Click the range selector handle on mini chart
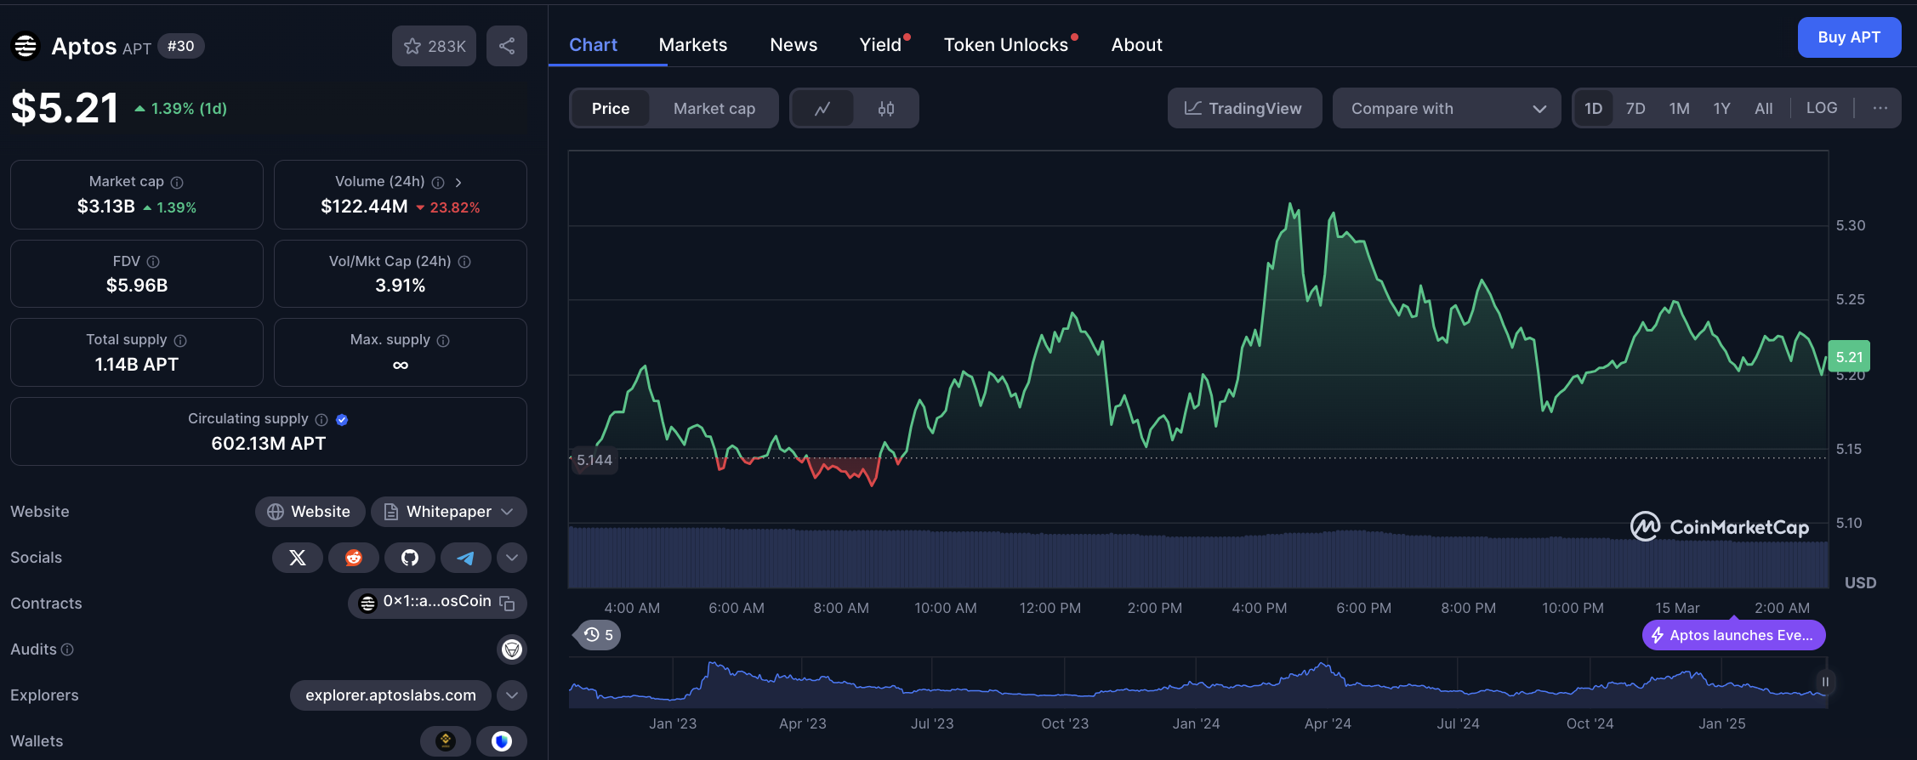 click(x=1825, y=682)
